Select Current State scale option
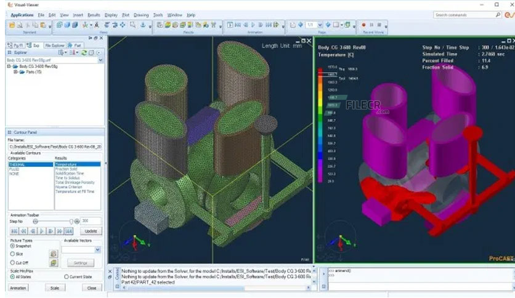This screenshot has width=515, height=298. (67, 276)
